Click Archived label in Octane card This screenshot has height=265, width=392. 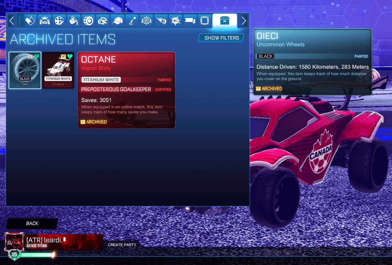click(94, 122)
